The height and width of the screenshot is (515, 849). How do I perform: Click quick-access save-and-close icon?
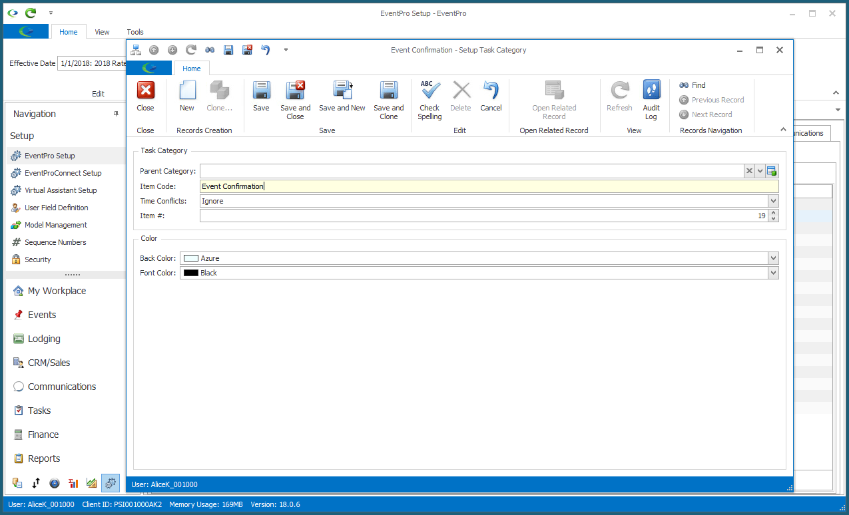click(x=247, y=50)
